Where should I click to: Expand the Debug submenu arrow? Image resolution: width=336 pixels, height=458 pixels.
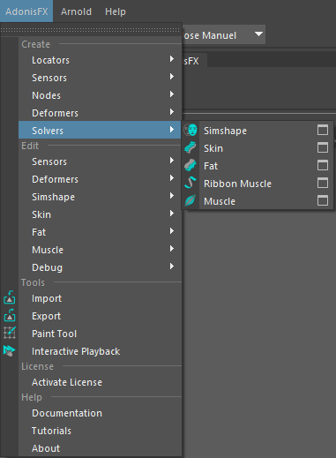tap(172, 267)
